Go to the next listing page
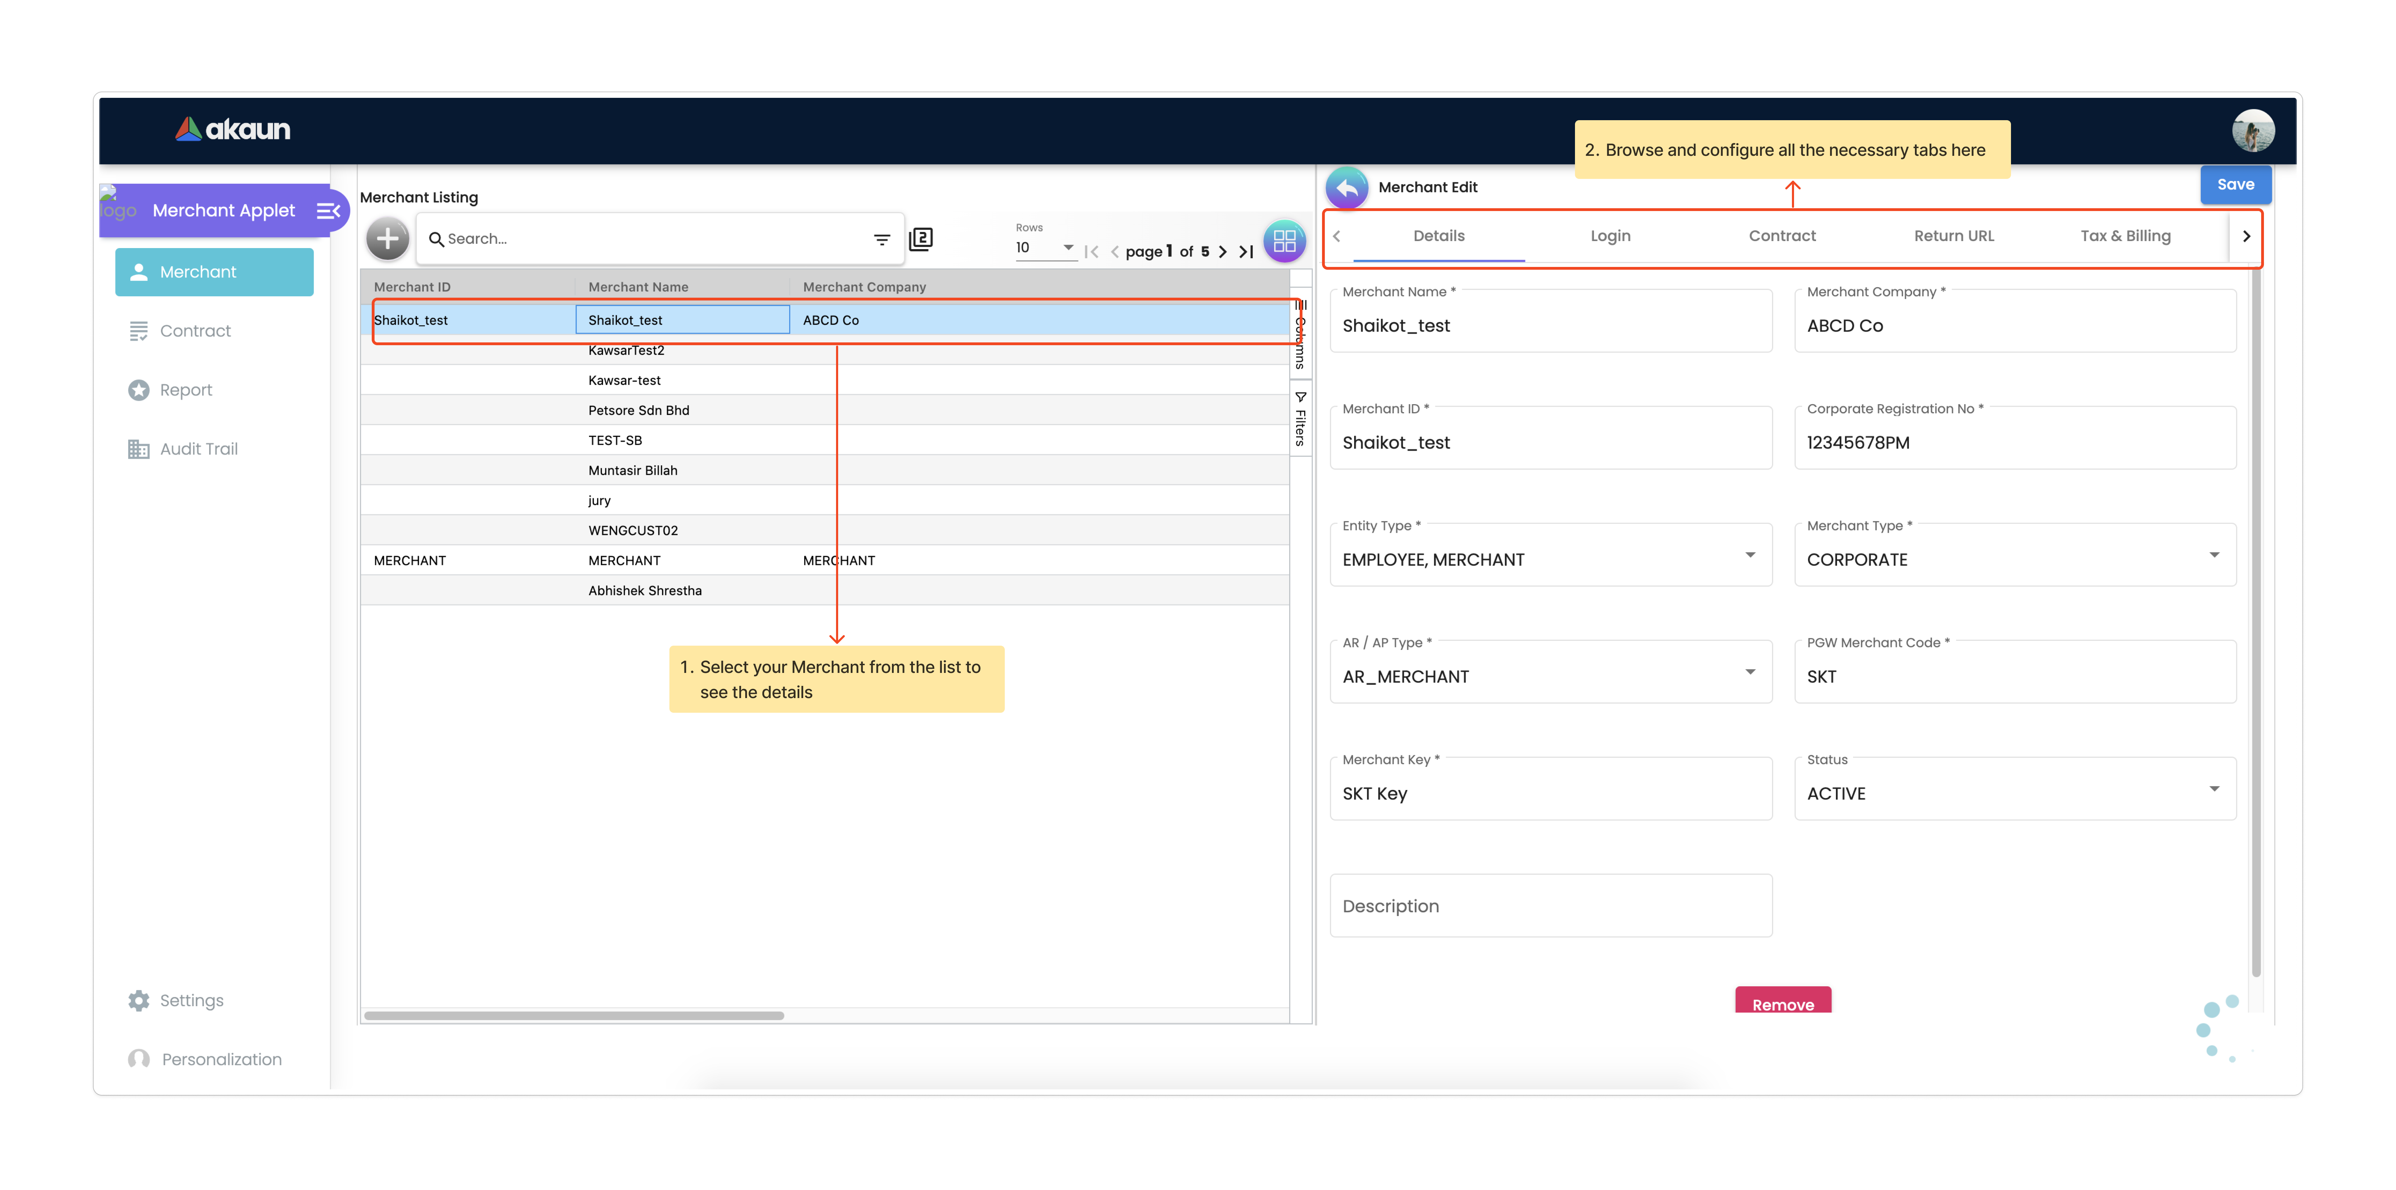2396x1190 pixels. pyautogui.click(x=1223, y=252)
